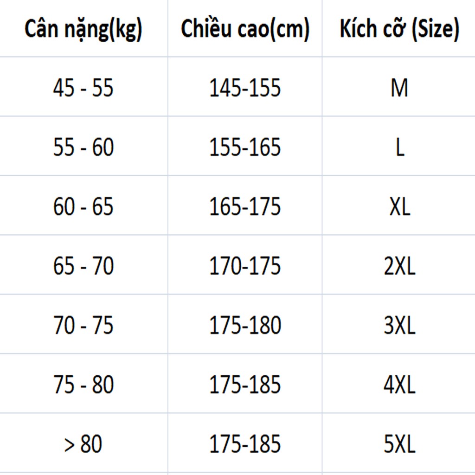Click the 170-175 height cell
This screenshot has height=475, width=475.
pos(245,265)
